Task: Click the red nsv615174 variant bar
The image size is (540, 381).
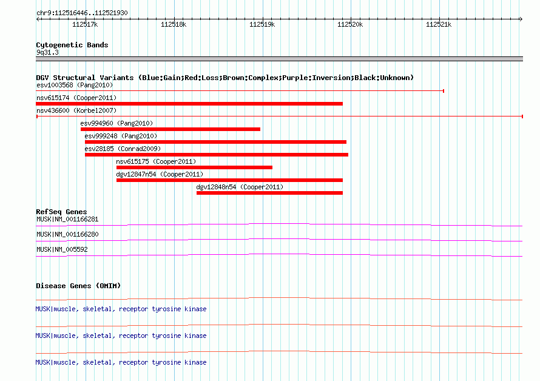Action: click(x=189, y=104)
